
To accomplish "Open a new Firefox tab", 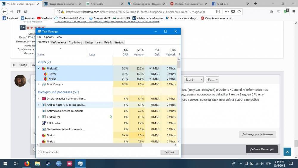I will pyautogui.click(x=255, y=4).
